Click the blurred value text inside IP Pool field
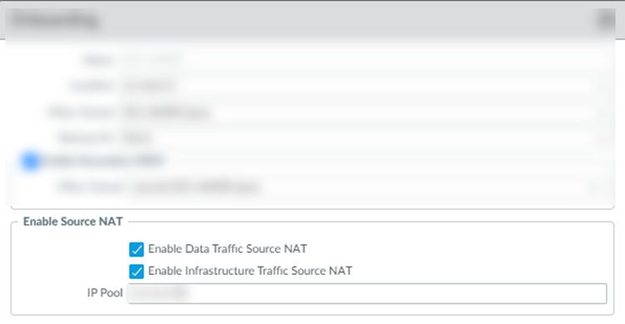 point(159,293)
